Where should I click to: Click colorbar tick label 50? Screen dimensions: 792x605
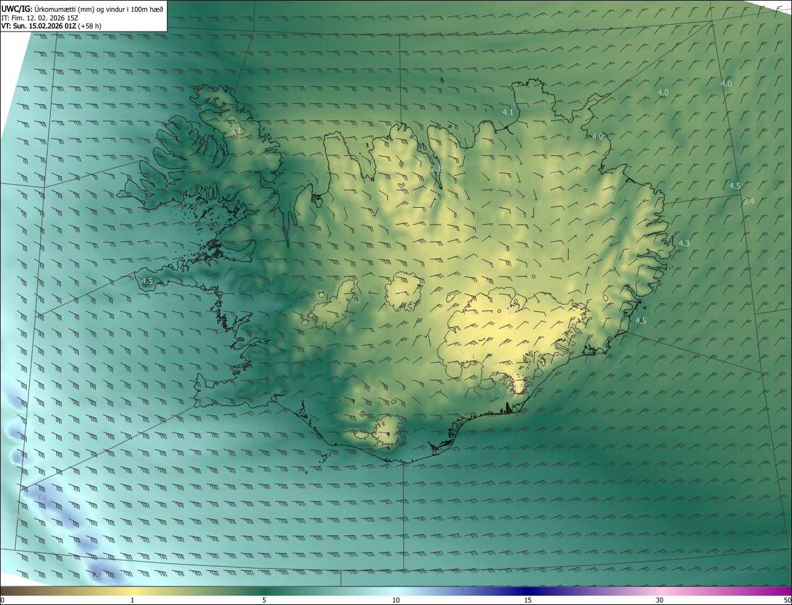click(x=787, y=600)
